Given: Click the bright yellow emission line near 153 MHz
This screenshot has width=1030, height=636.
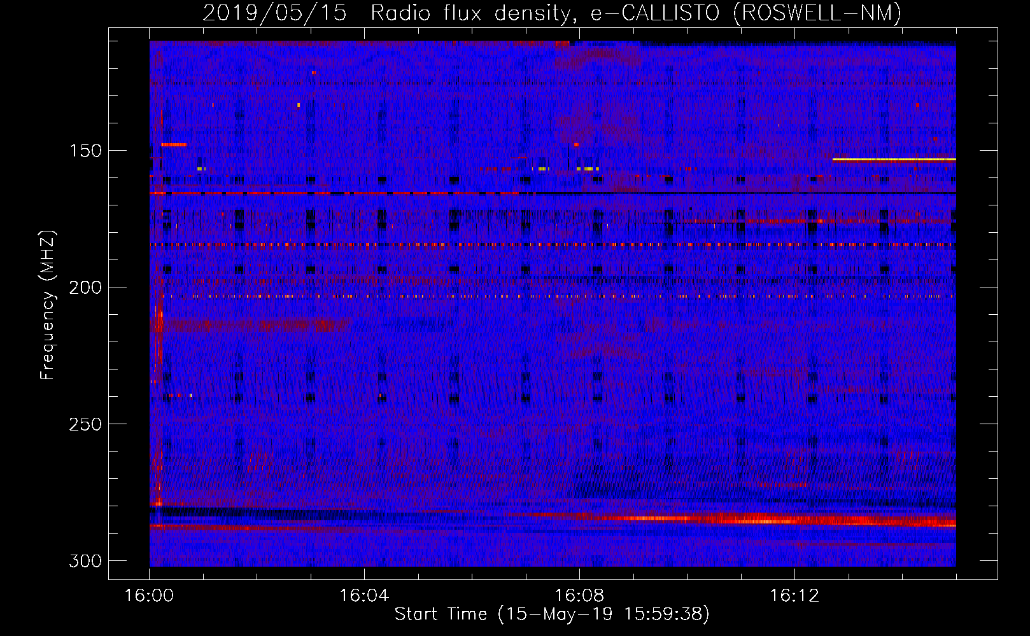Looking at the screenshot, I should pyautogui.click(x=894, y=160).
